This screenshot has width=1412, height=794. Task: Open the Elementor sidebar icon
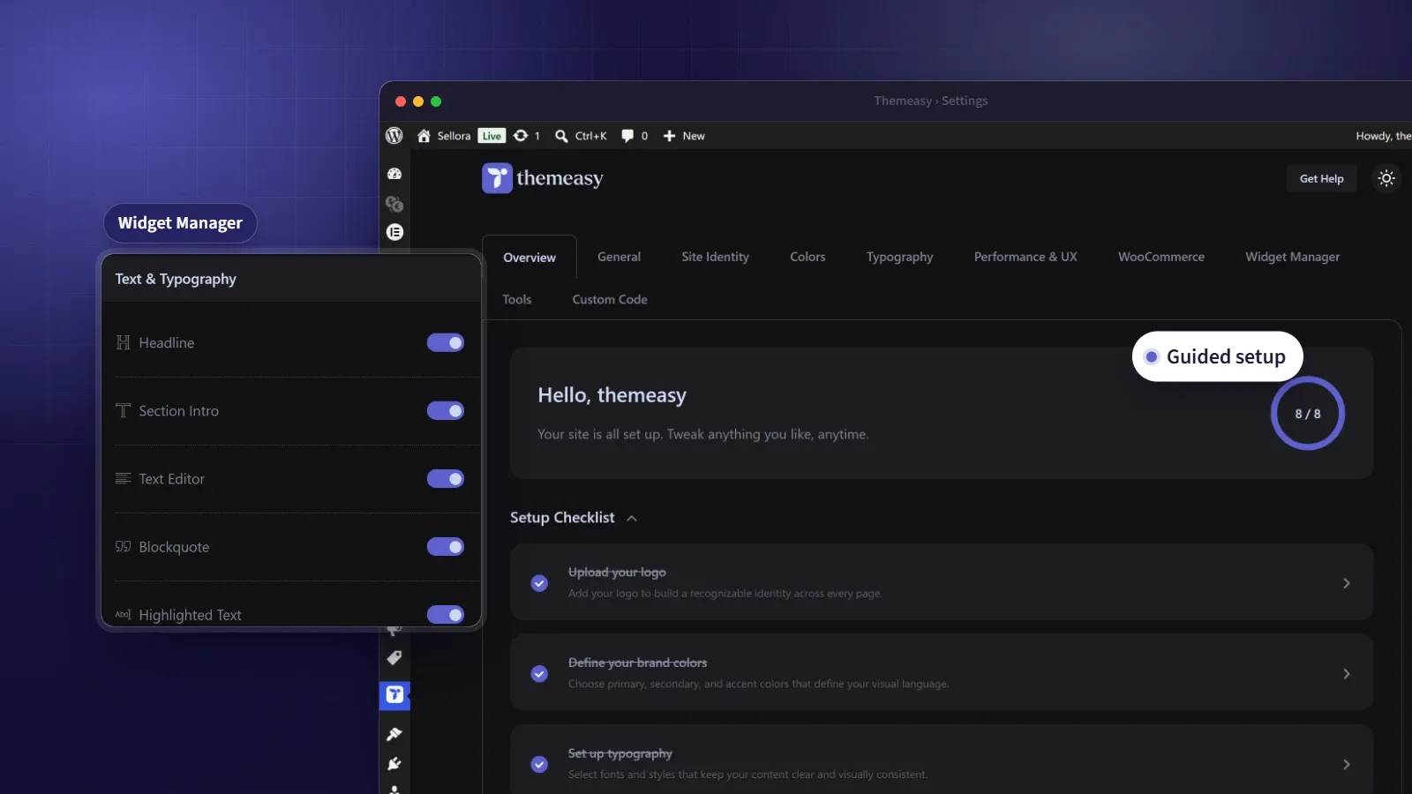pos(394,232)
